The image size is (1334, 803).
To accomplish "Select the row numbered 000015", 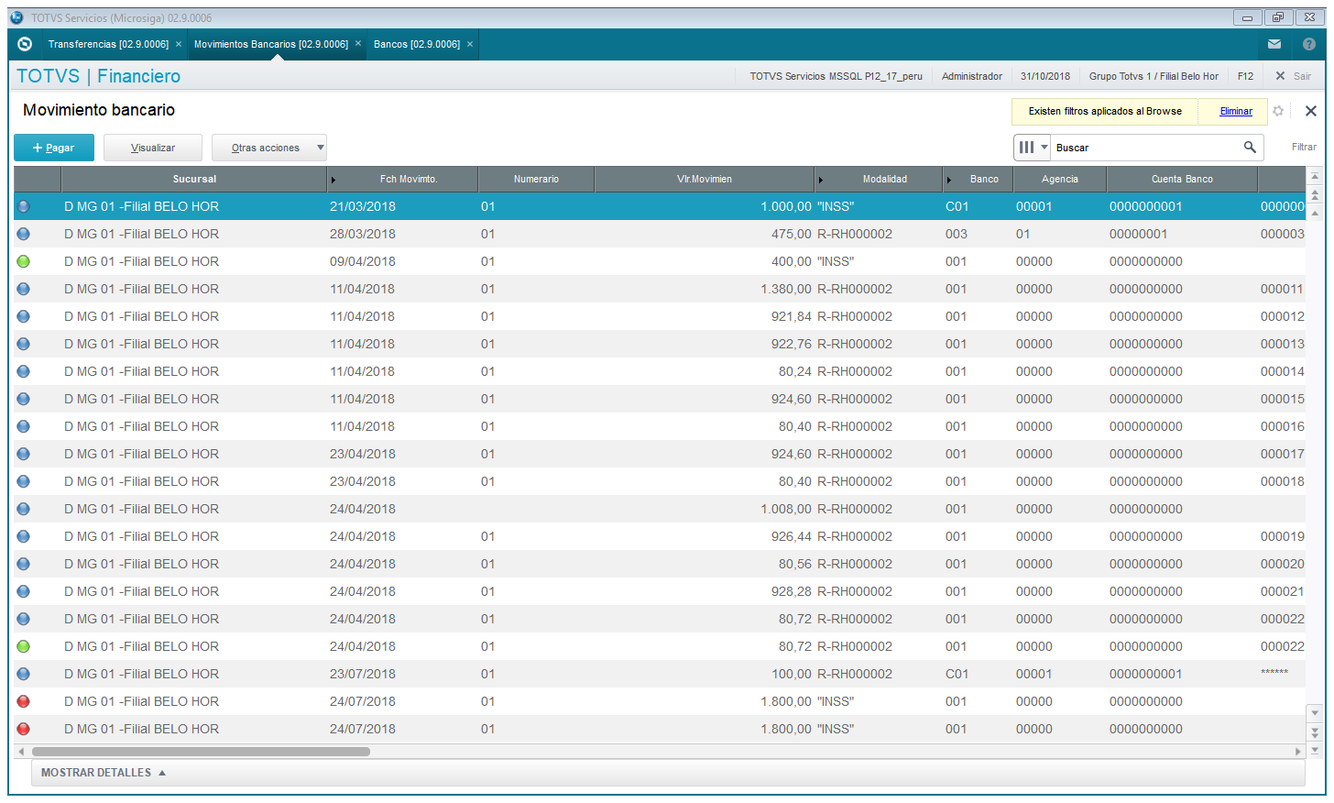I will click(x=1282, y=399).
